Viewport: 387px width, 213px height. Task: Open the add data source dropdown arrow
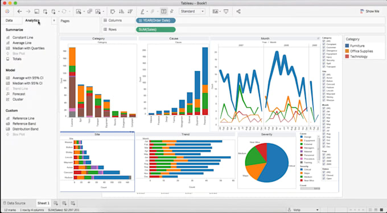coord(59,11)
